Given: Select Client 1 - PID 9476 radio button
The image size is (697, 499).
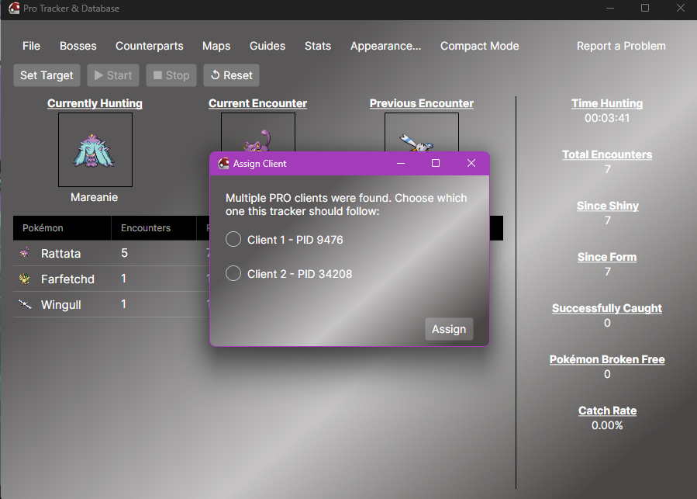Looking at the screenshot, I should tap(233, 240).
